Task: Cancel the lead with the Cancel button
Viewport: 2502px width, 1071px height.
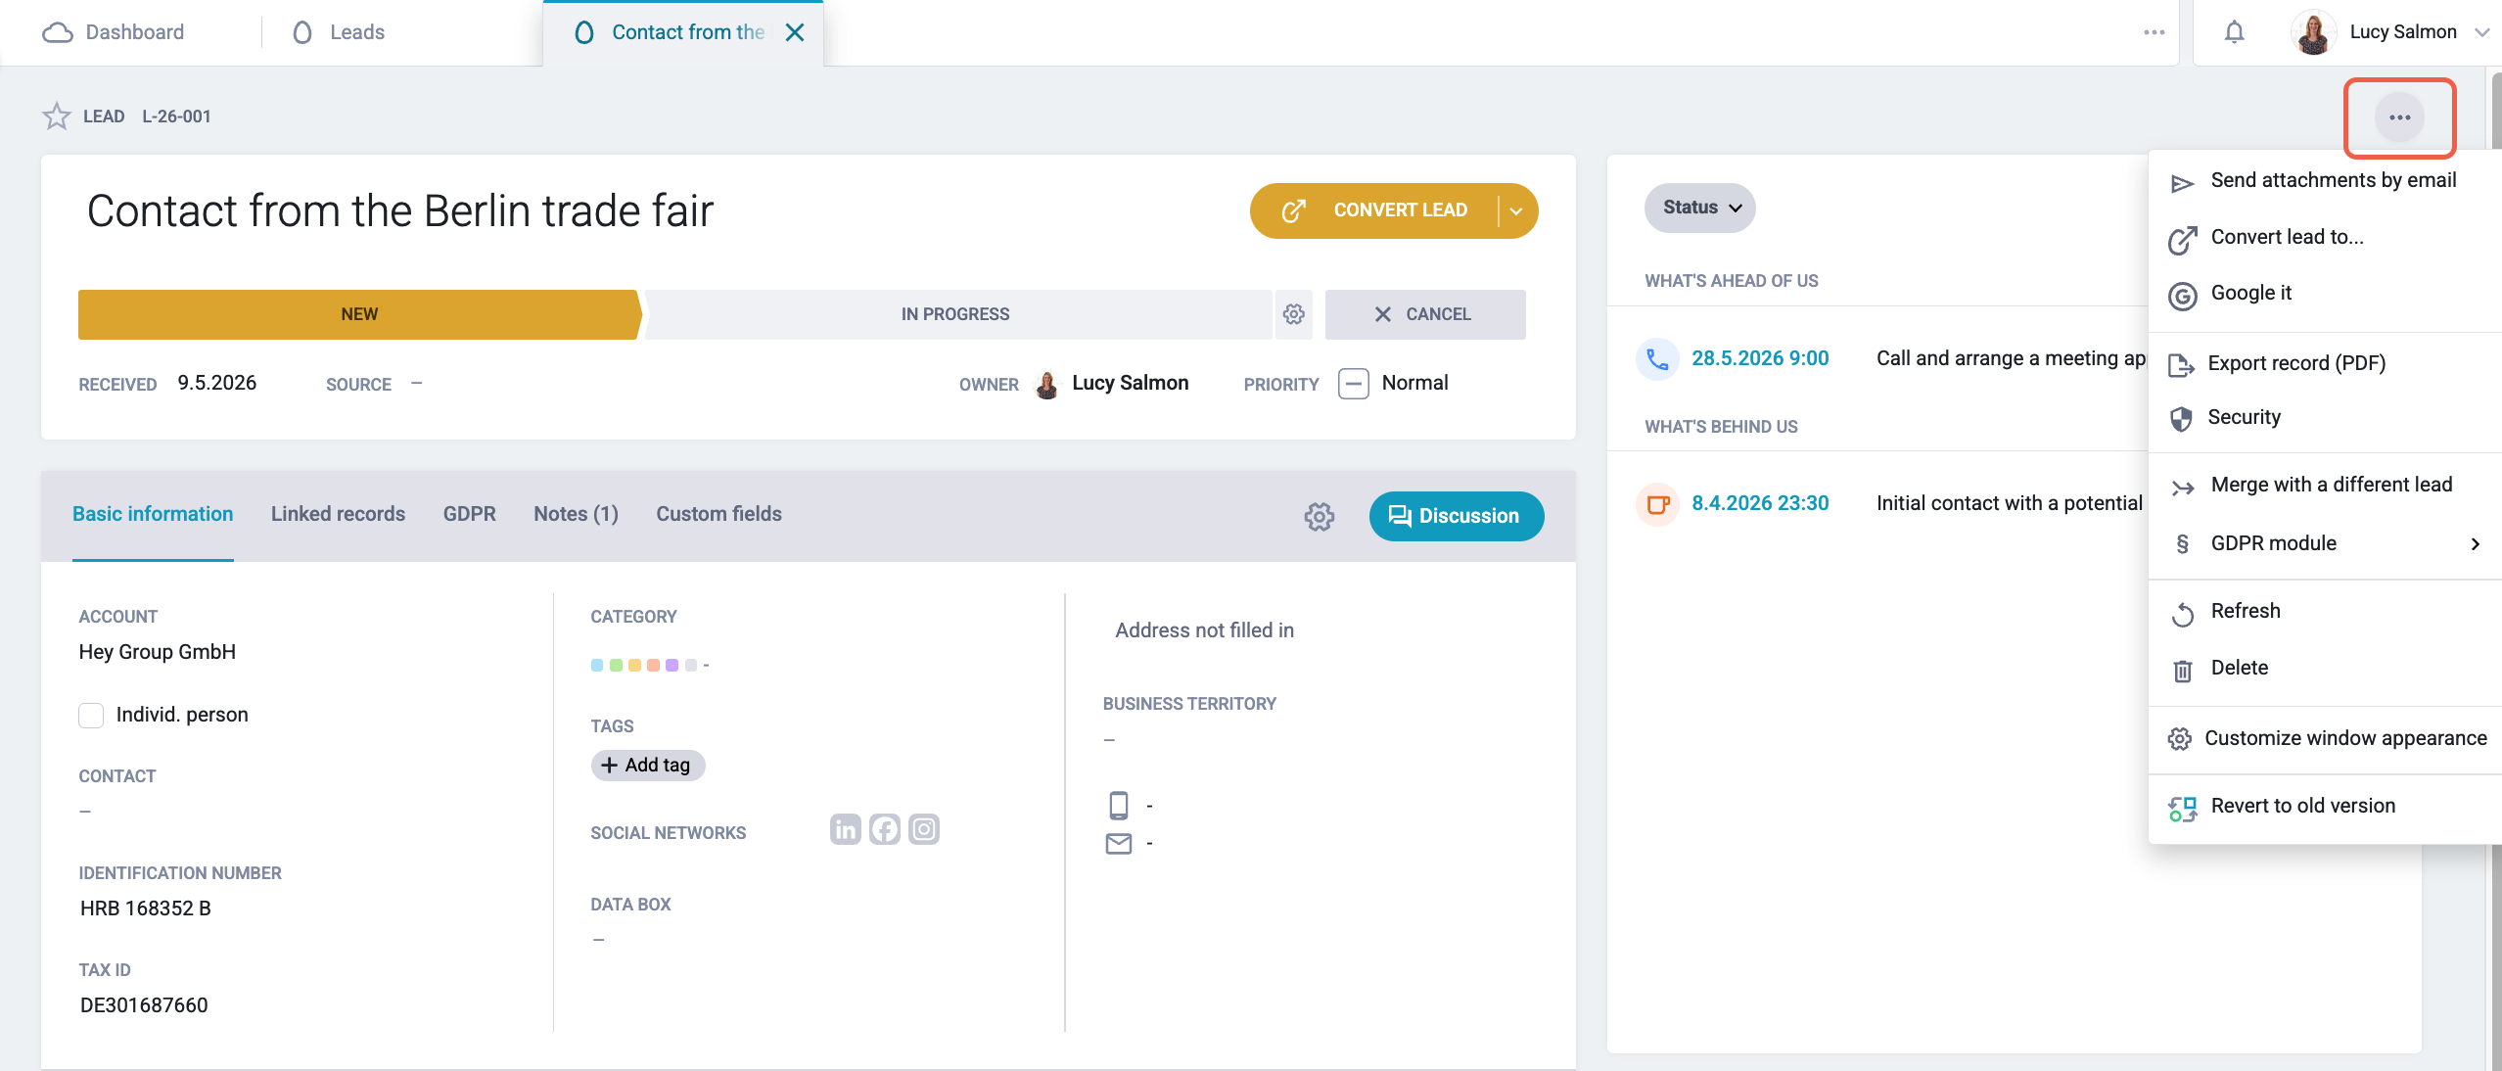Action: point(1424,314)
